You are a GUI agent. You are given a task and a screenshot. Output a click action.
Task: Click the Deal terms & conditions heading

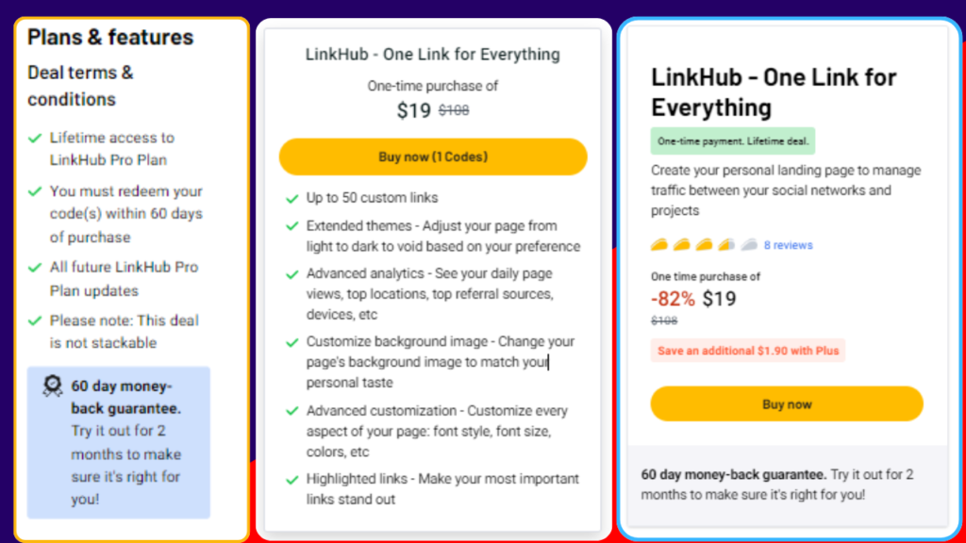[80, 86]
